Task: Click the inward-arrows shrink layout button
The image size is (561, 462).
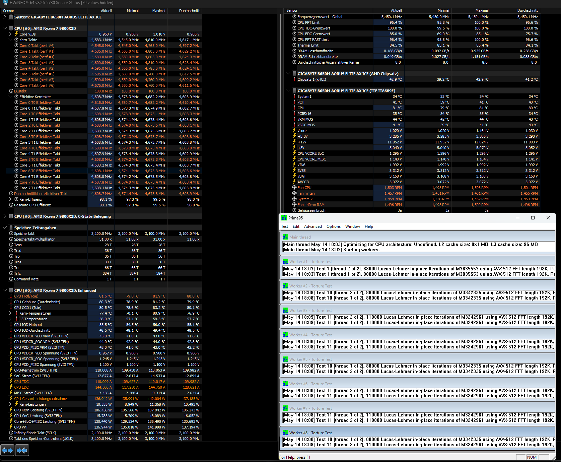Action: click(22, 450)
